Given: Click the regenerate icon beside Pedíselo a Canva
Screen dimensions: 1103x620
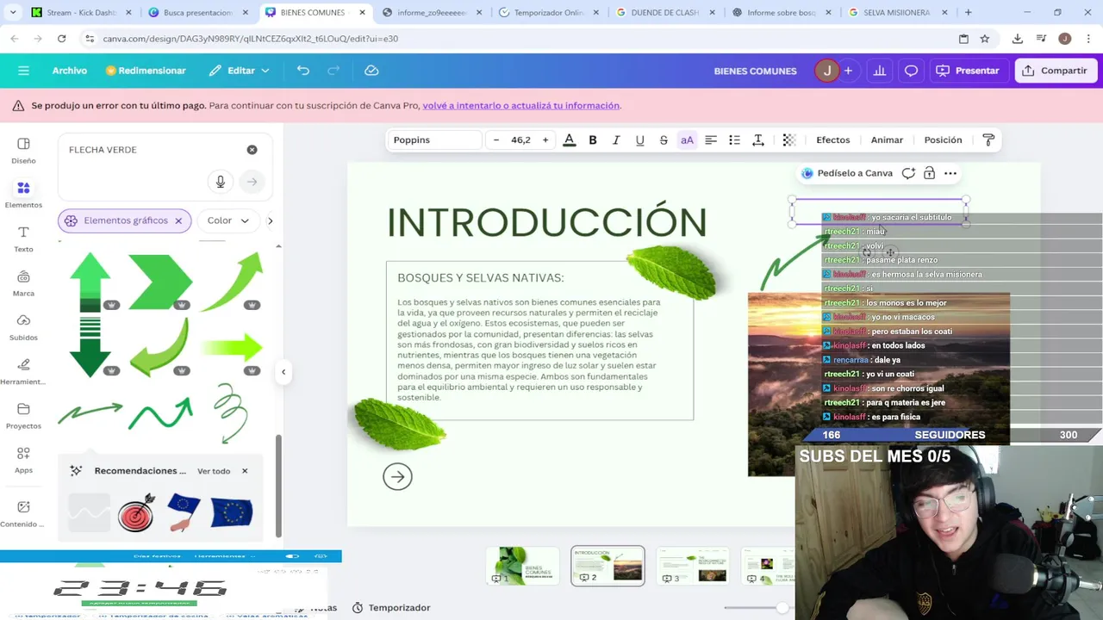Looking at the screenshot, I should 908,173.
